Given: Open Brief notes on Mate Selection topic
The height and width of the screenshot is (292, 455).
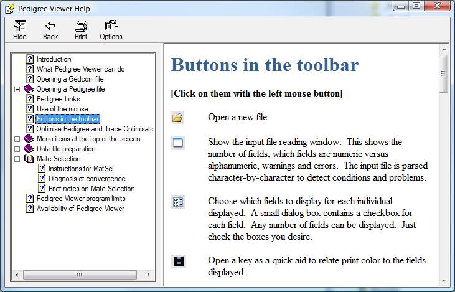Looking at the screenshot, I should 91,189.
